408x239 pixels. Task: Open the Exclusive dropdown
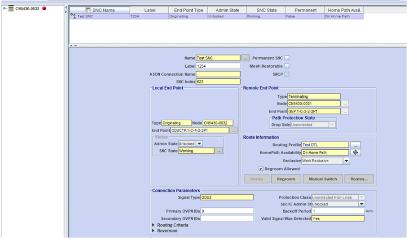pos(346,161)
